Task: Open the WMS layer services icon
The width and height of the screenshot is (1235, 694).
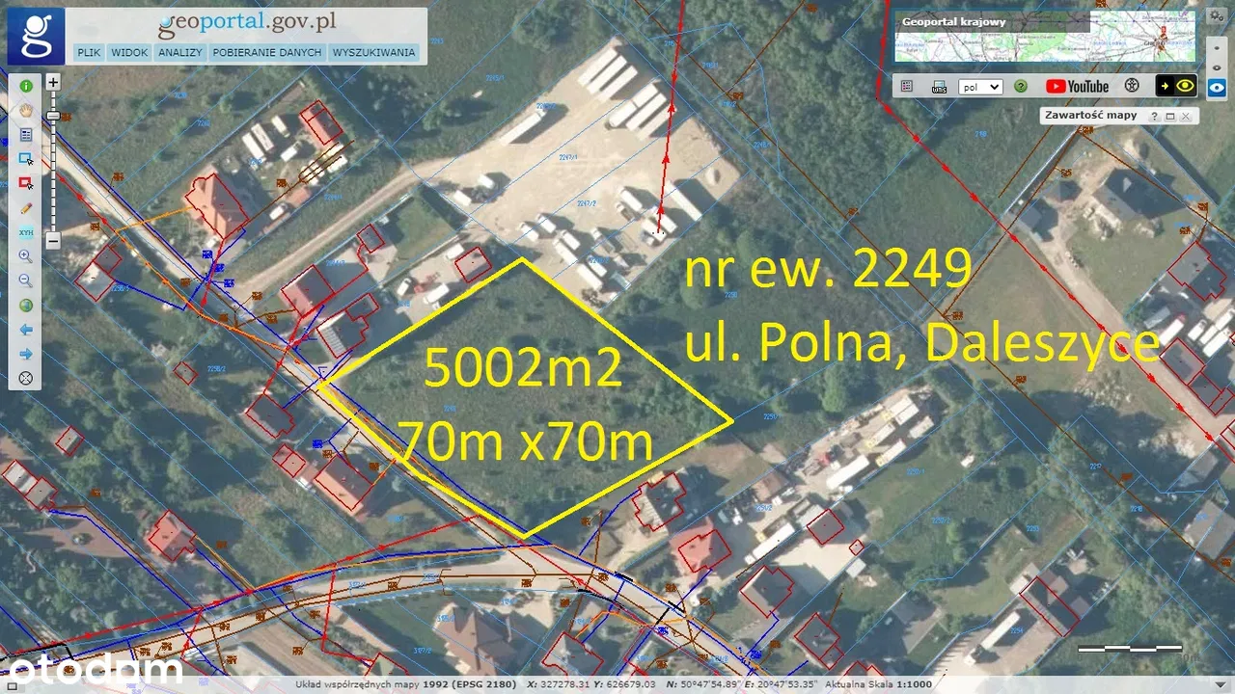Action: [939, 87]
